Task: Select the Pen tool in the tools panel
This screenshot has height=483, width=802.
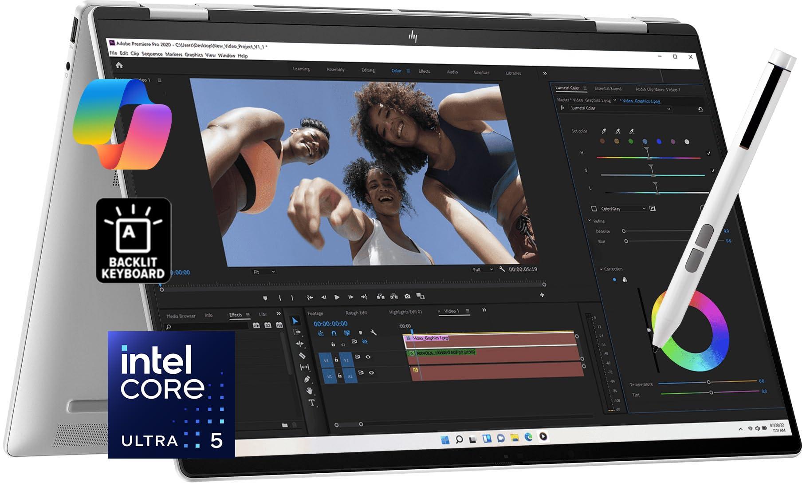Action: pyautogui.click(x=307, y=379)
